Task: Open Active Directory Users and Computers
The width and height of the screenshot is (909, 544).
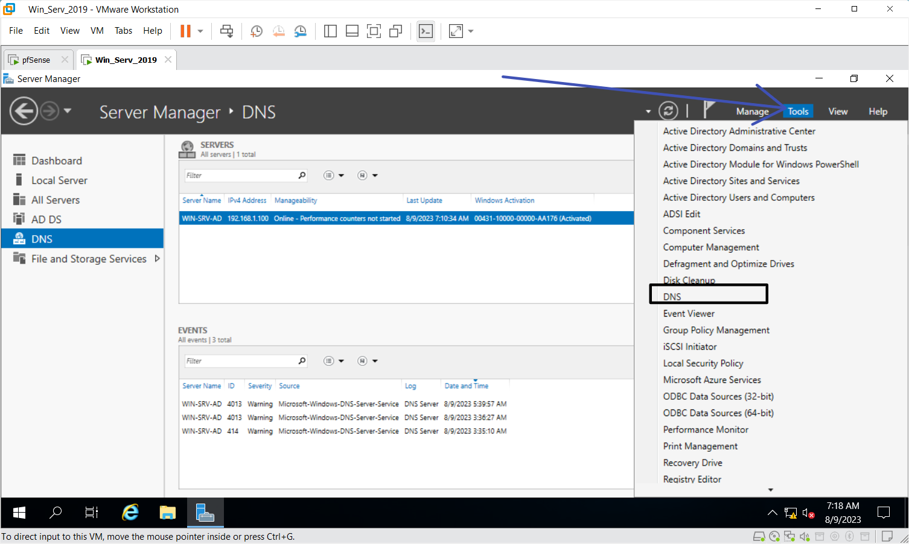Action: point(739,197)
